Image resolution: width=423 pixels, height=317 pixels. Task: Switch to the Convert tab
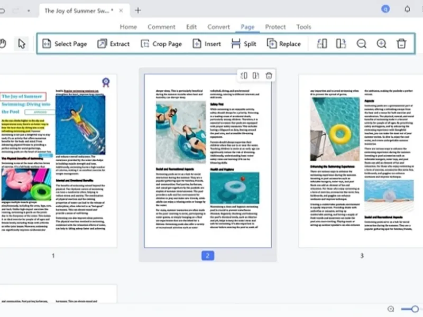[218, 27]
